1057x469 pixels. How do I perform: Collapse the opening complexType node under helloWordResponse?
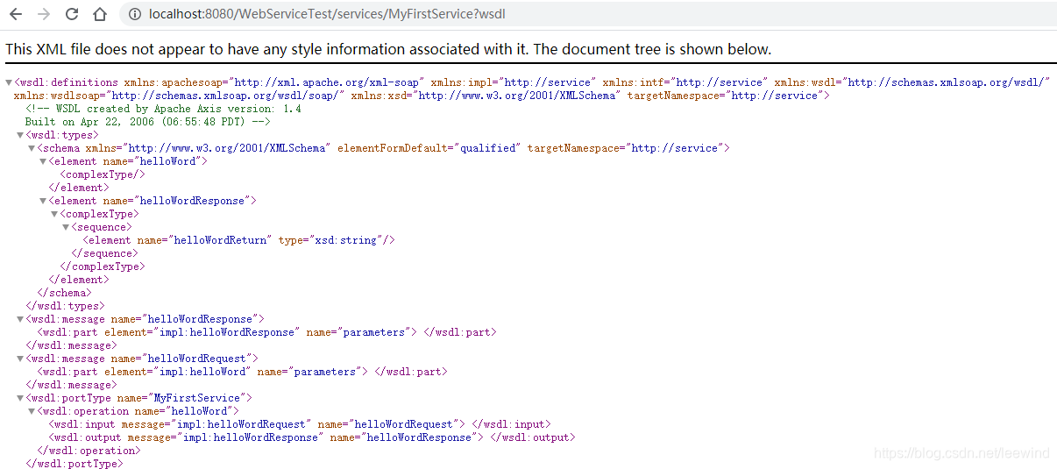pyautogui.click(x=54, y=214)
